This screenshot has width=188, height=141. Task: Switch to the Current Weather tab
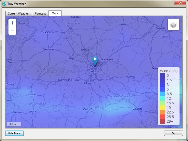(18, 14)
